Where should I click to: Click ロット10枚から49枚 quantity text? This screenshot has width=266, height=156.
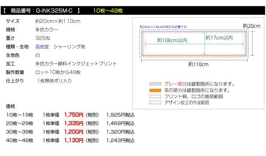pyautogui.click(x=58, y=72)
